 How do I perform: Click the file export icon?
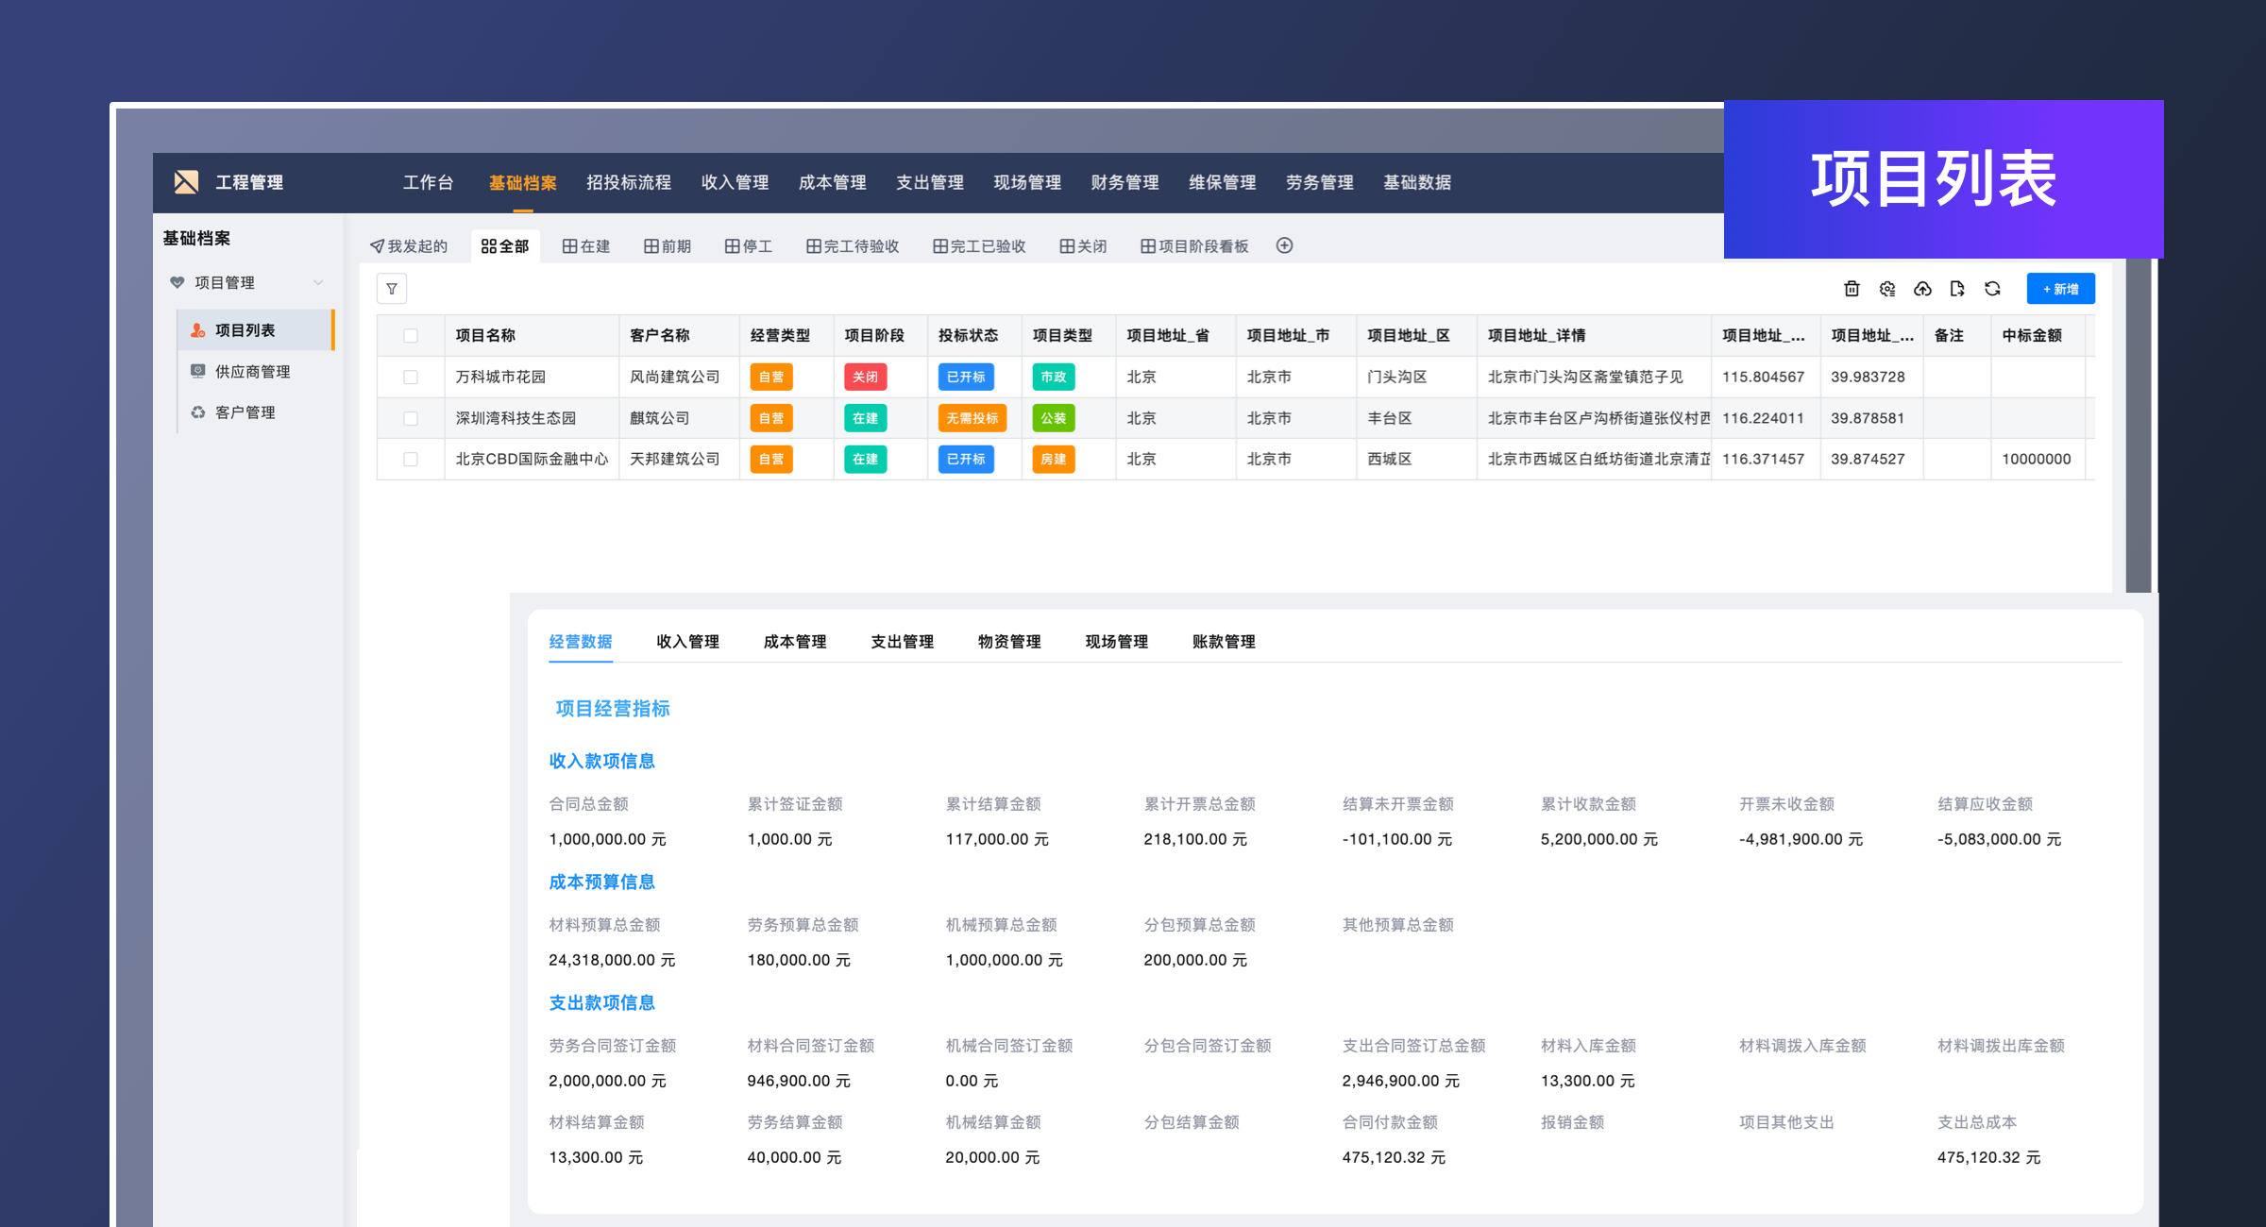pyautogui.click(x=1957, y=289)
